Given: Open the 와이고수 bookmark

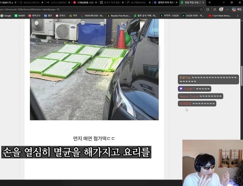Looking at the screenshot, I should point(34,16).
